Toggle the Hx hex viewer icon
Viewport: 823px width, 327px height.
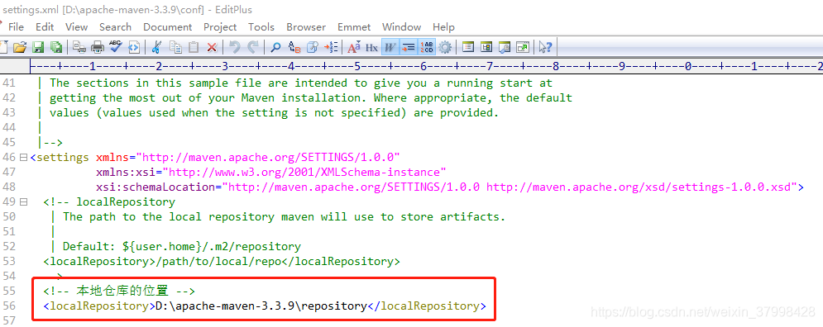point(371,47)
